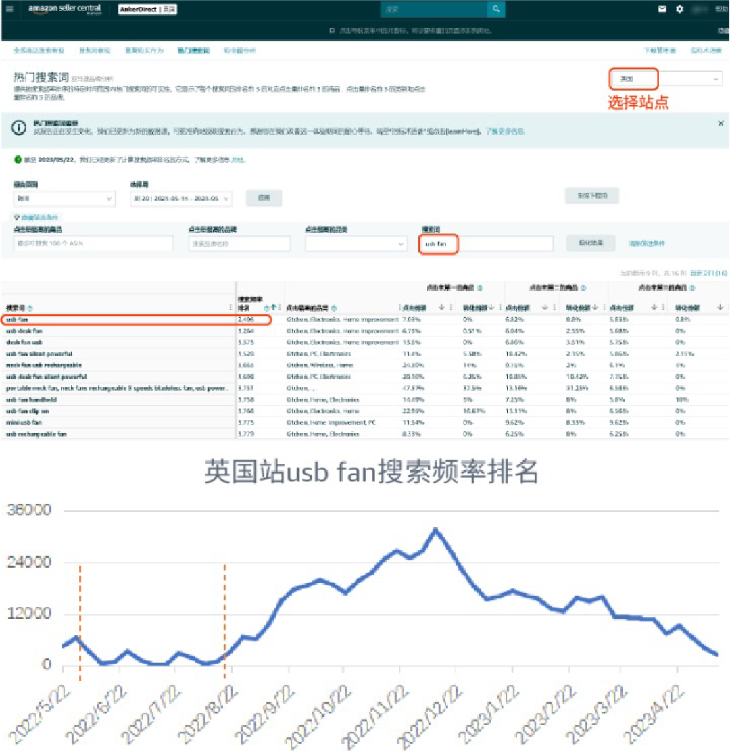Select the 'usb fan silent powerful' row

click(365, 354)
